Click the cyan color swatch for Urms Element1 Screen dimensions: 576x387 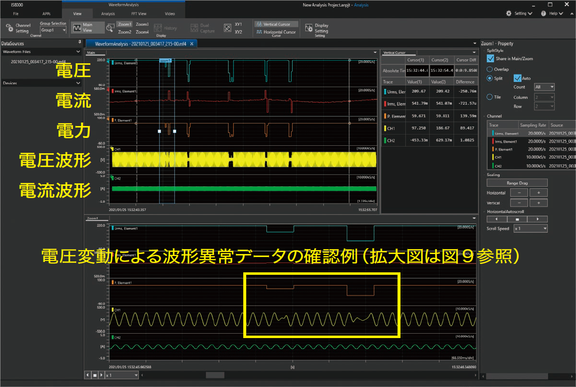[493, 133]
